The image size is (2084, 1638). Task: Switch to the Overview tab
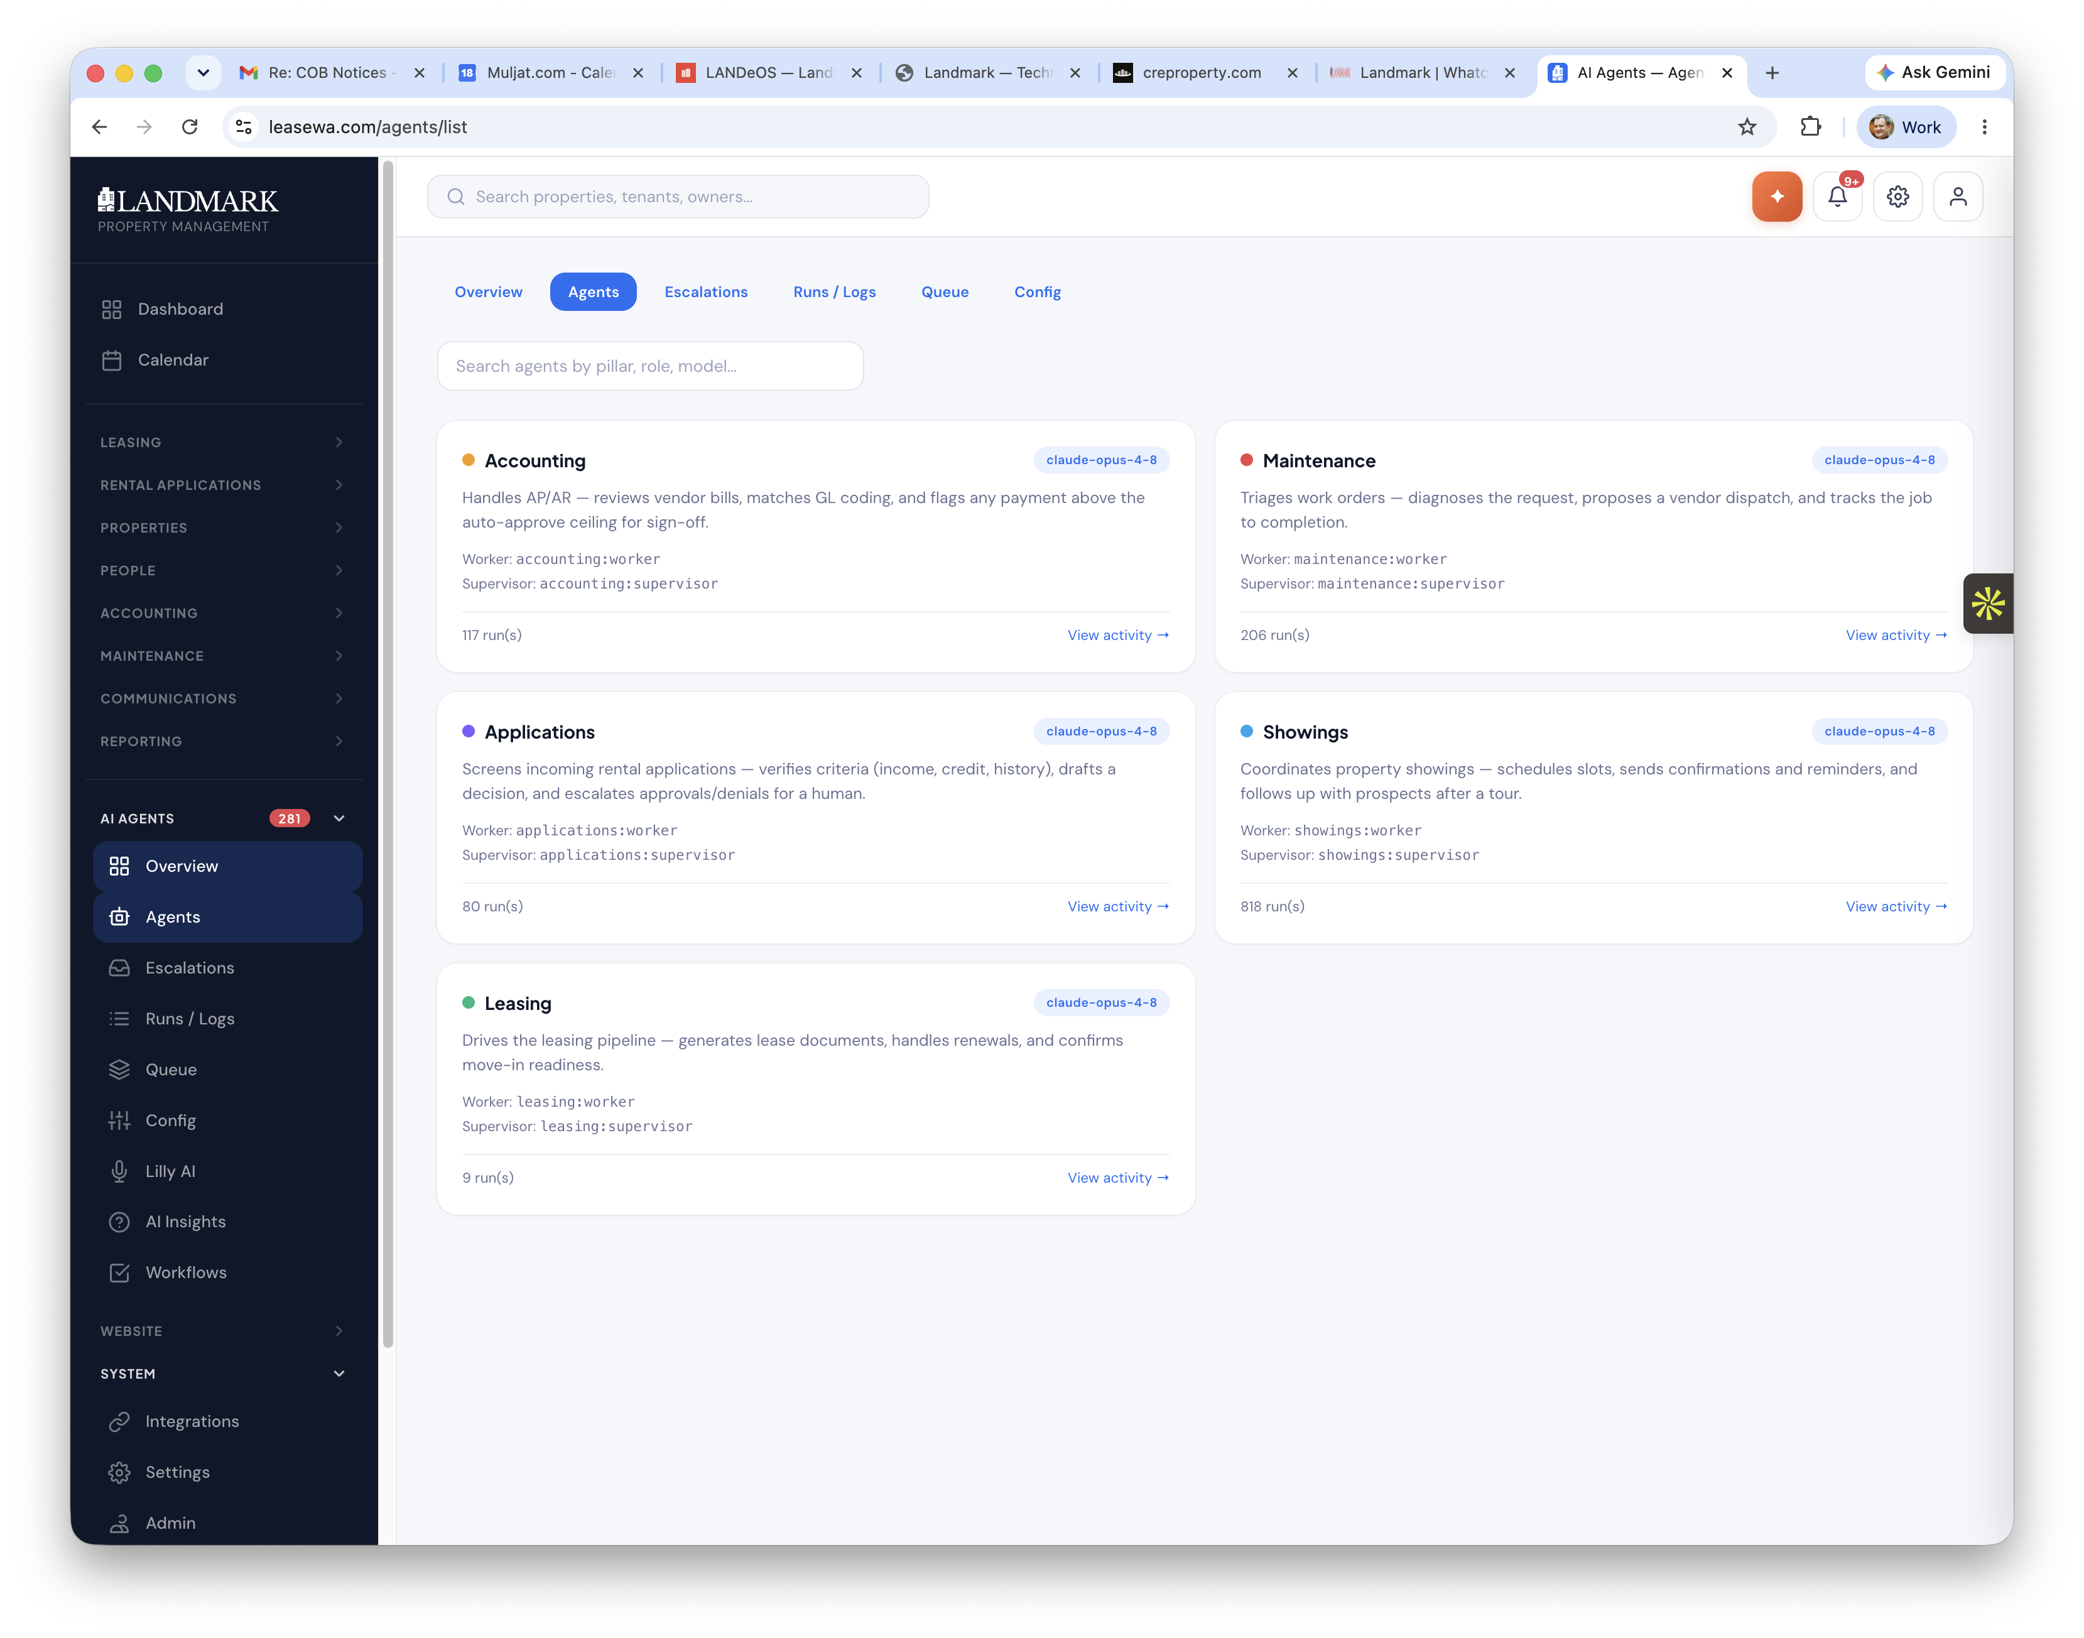pos(488,291)
